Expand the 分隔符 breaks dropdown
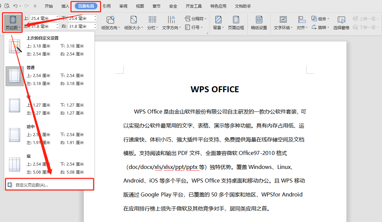 pos(196,19)
